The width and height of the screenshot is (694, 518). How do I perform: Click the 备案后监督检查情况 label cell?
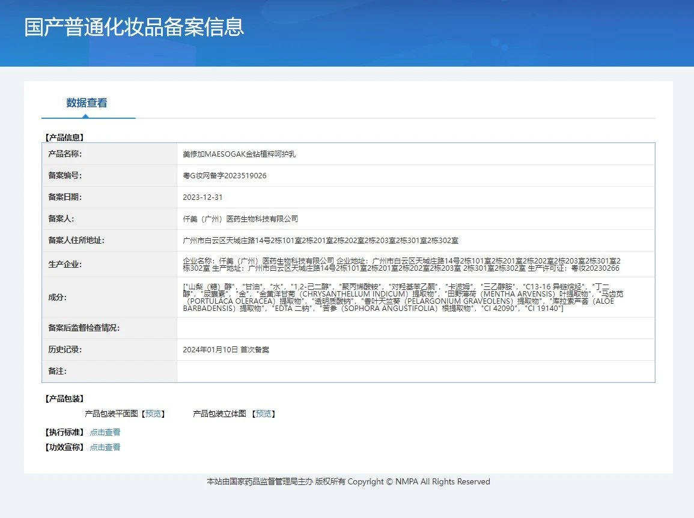[x=109, y=328]
